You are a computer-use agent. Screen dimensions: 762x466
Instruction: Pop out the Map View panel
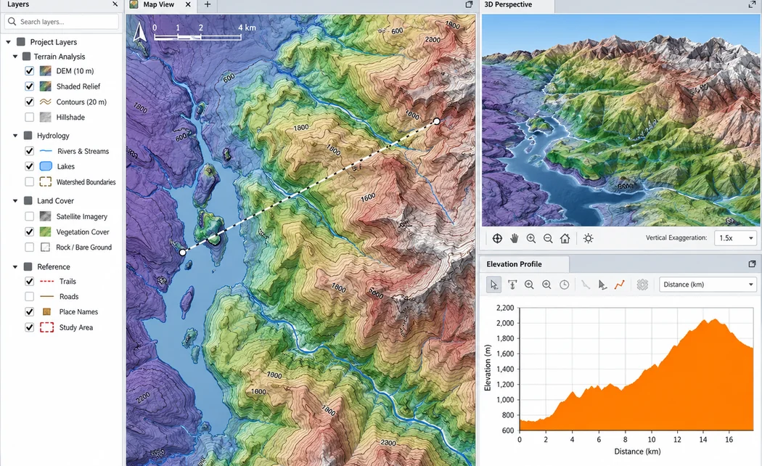click(469, 4)
